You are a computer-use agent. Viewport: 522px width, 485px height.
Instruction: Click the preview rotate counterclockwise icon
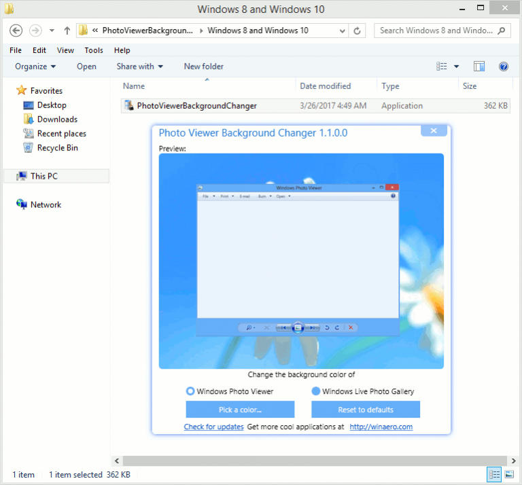327,327
